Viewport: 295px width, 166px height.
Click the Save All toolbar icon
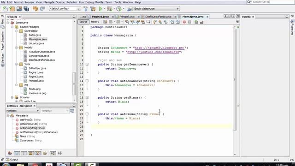pyautogui.click(x=26, y=9)
